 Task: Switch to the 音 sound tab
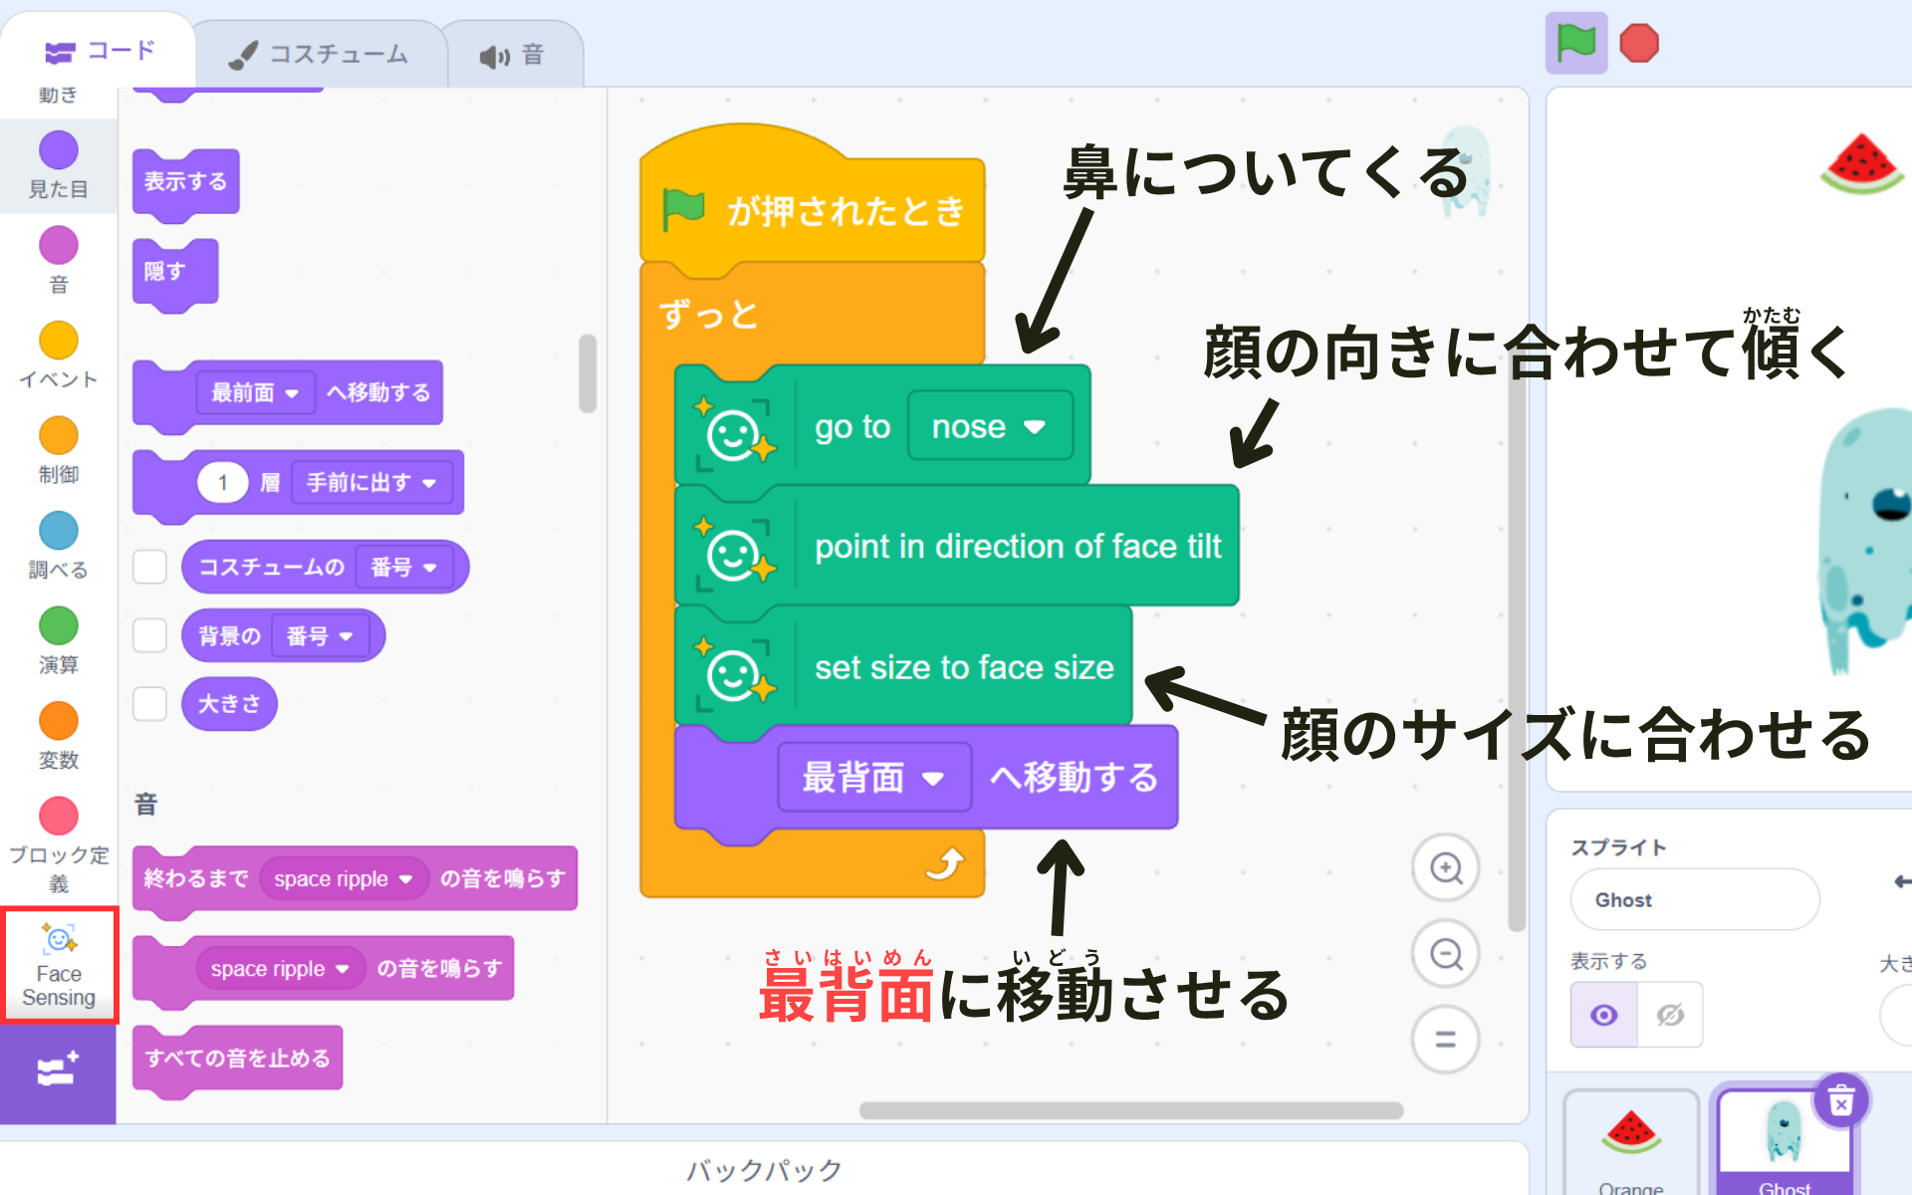pos(513,56)
